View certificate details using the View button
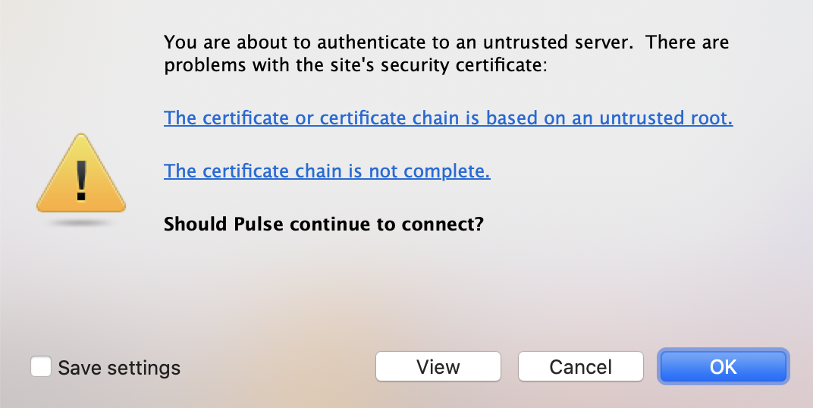The height and width of the screenshot is (408, 813). [x=438, y=367]
